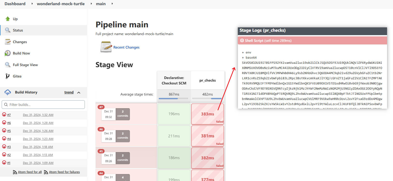Open the Recent Changes link
The height and width of the screenshot is (181, 393).
click(x=126, y=47)
